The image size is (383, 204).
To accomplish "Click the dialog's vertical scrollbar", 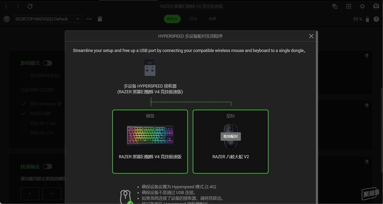I will 316,117.
